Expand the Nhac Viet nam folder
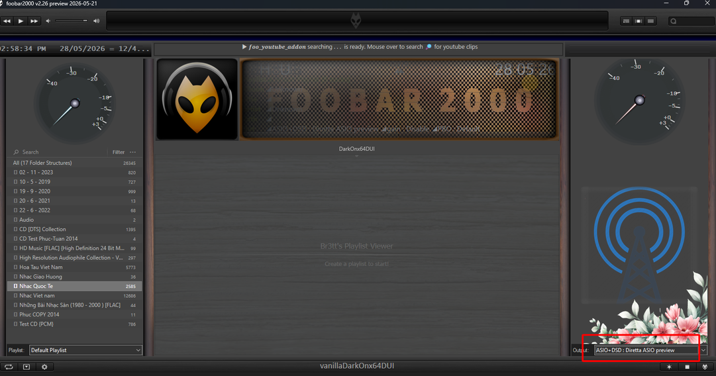 [15, 296]
